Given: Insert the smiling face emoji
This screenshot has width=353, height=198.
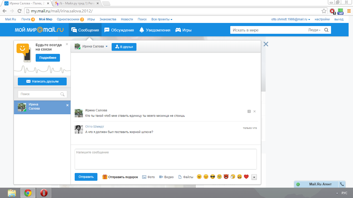Looking at the screenshot, I should [206, 177].
